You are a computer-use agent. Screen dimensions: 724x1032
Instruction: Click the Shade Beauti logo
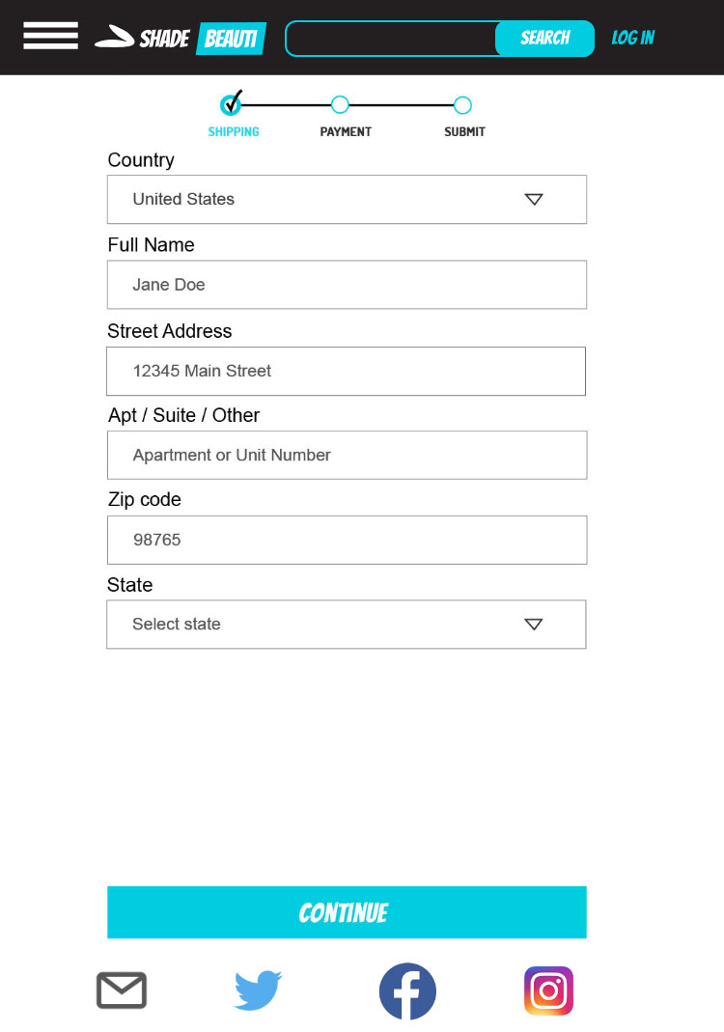(181, 39)
